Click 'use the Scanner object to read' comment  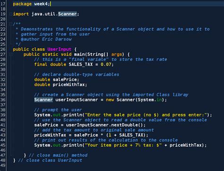pyautogui.click(x=121, y=120)
